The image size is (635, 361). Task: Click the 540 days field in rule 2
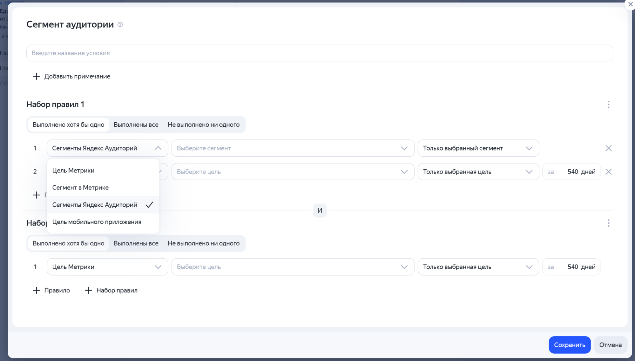(x=572, y=172)
